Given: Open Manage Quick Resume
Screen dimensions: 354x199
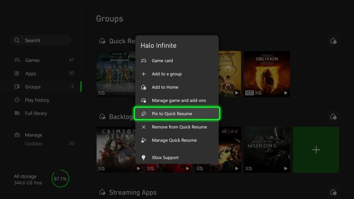Looking at the screenshot, I should coord(177,140).
